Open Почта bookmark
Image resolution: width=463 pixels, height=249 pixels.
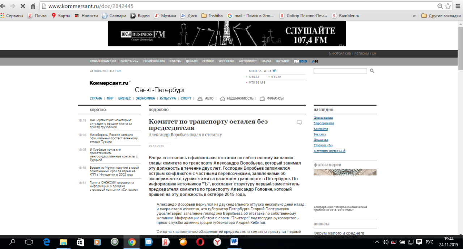(x=37, y=16)
